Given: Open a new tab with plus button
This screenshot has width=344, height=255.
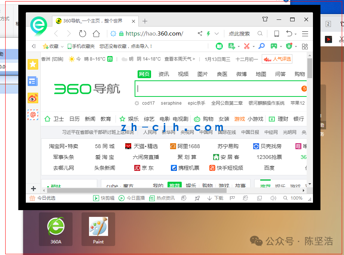Looking at the screenshot, I should pos(145,21).
